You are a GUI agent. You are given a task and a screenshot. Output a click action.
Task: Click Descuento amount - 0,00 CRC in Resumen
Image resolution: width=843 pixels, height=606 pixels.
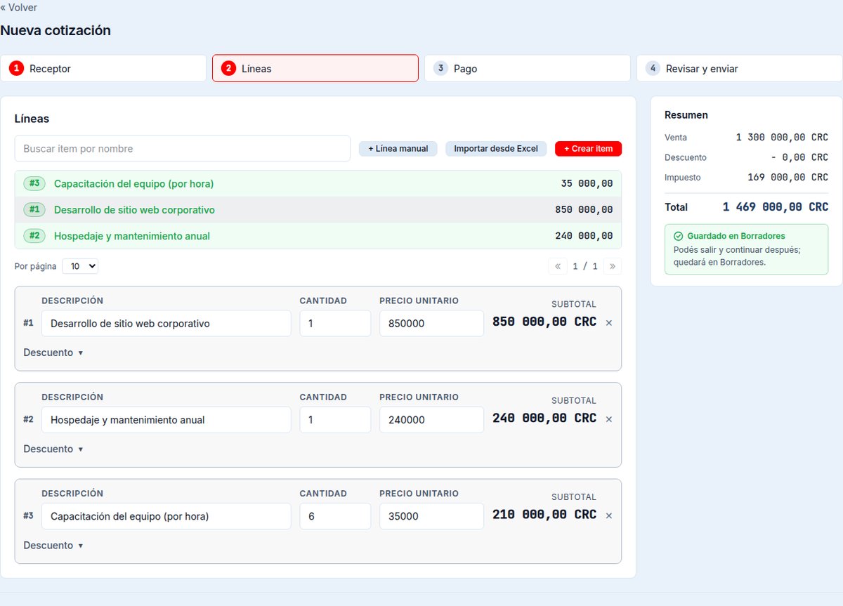coord(799,157)
